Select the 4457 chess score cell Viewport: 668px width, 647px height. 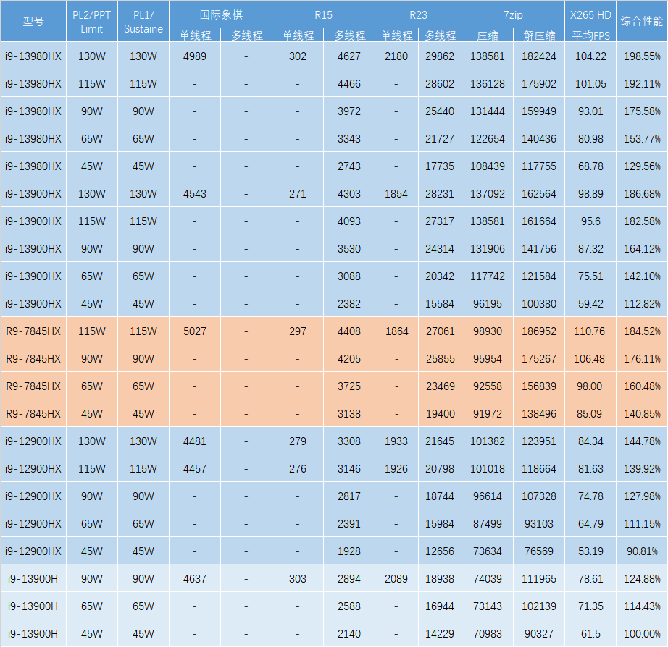(195, 468)
